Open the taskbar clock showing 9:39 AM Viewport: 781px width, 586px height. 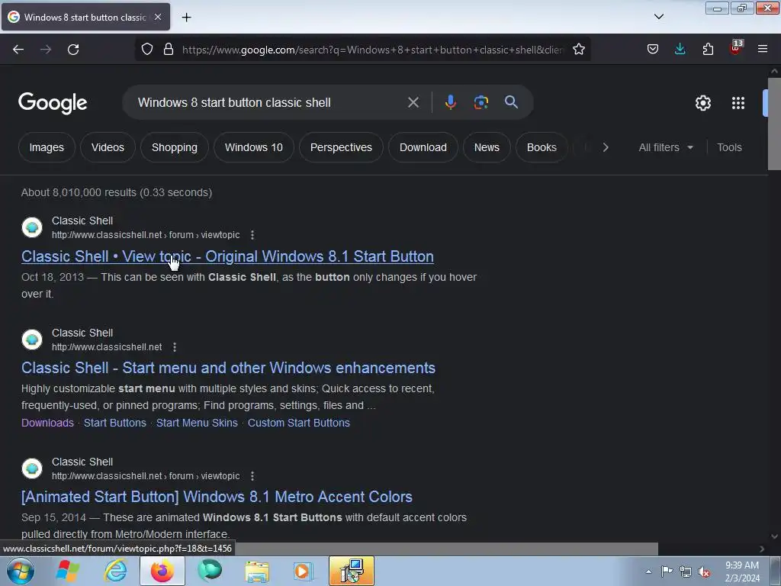point(742,572)
